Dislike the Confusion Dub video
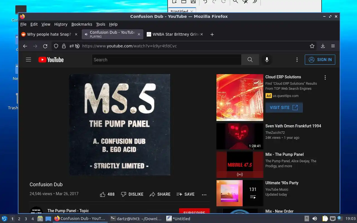The height and width of the screenshot is (223, 357). tap(132, 194)
